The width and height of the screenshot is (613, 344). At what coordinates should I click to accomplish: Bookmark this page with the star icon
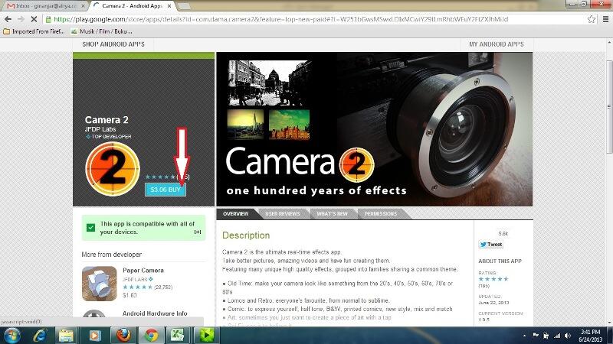pyautogui.click(x=592, y=18)
